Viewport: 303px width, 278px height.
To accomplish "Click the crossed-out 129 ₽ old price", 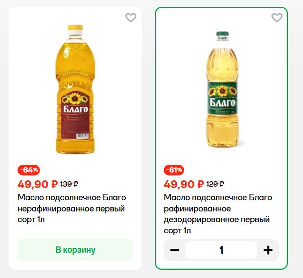I will coord(215,184).
